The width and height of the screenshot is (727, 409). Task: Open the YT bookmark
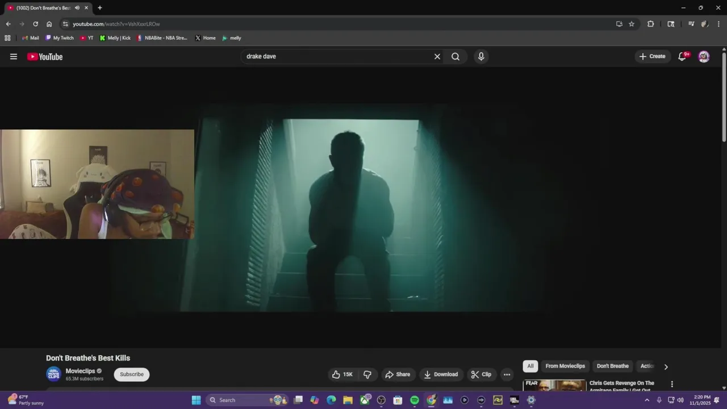click(87, 38)
